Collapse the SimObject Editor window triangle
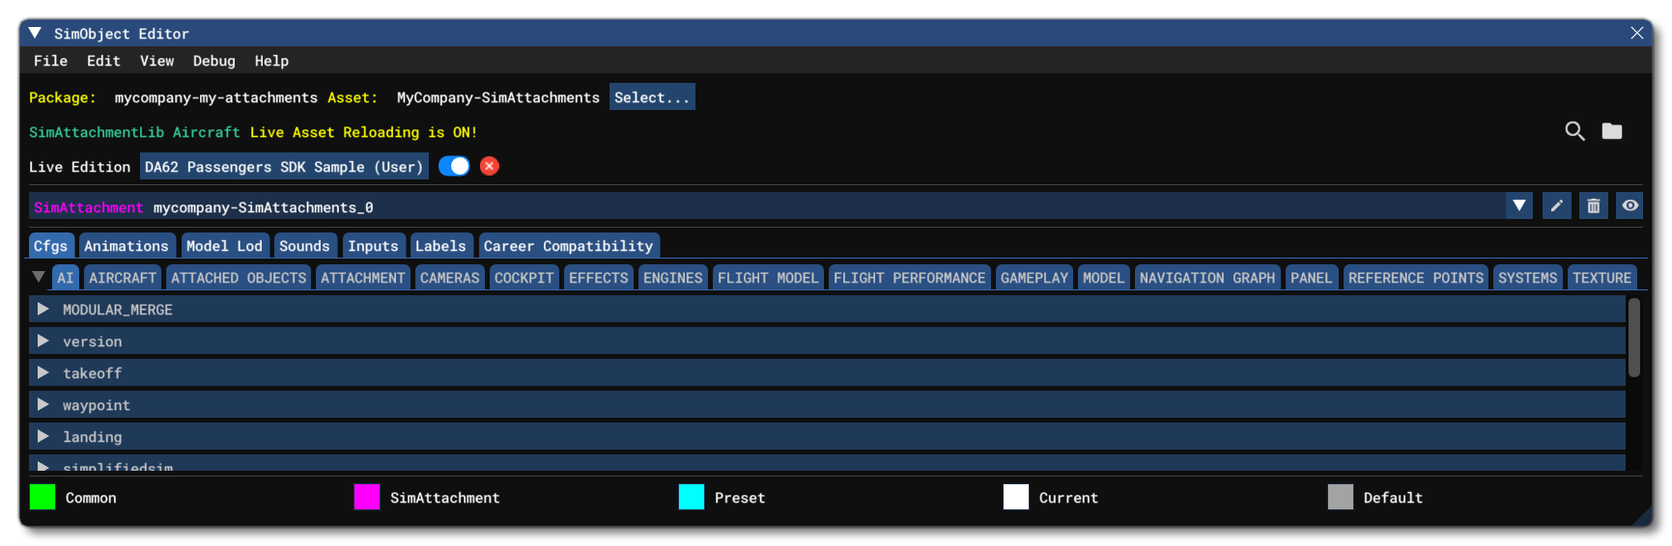The width and height of the screenshot is (1672, 546). tap(35, 33)
